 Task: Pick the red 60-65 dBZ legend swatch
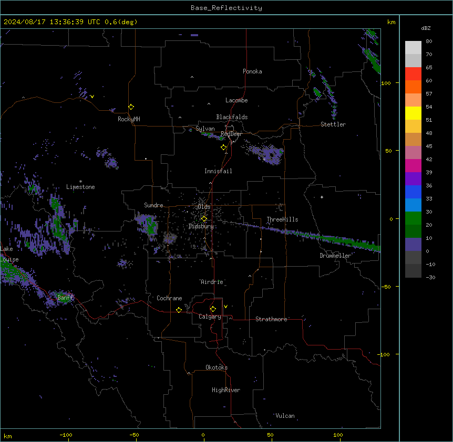(x=413, y=73)
